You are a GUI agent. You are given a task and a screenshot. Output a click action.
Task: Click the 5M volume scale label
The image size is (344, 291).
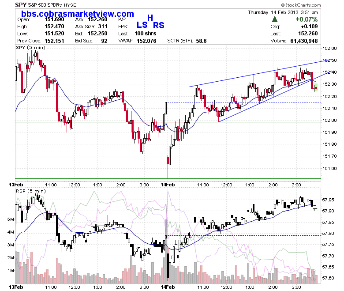[x=11, y=219]
